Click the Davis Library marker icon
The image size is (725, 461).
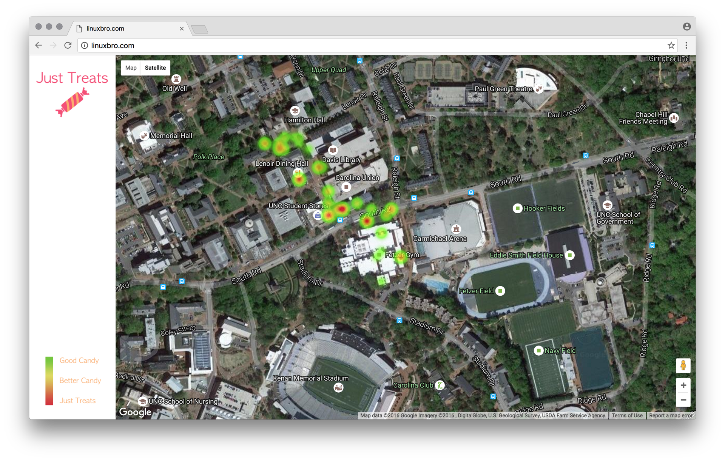[333, 150]
